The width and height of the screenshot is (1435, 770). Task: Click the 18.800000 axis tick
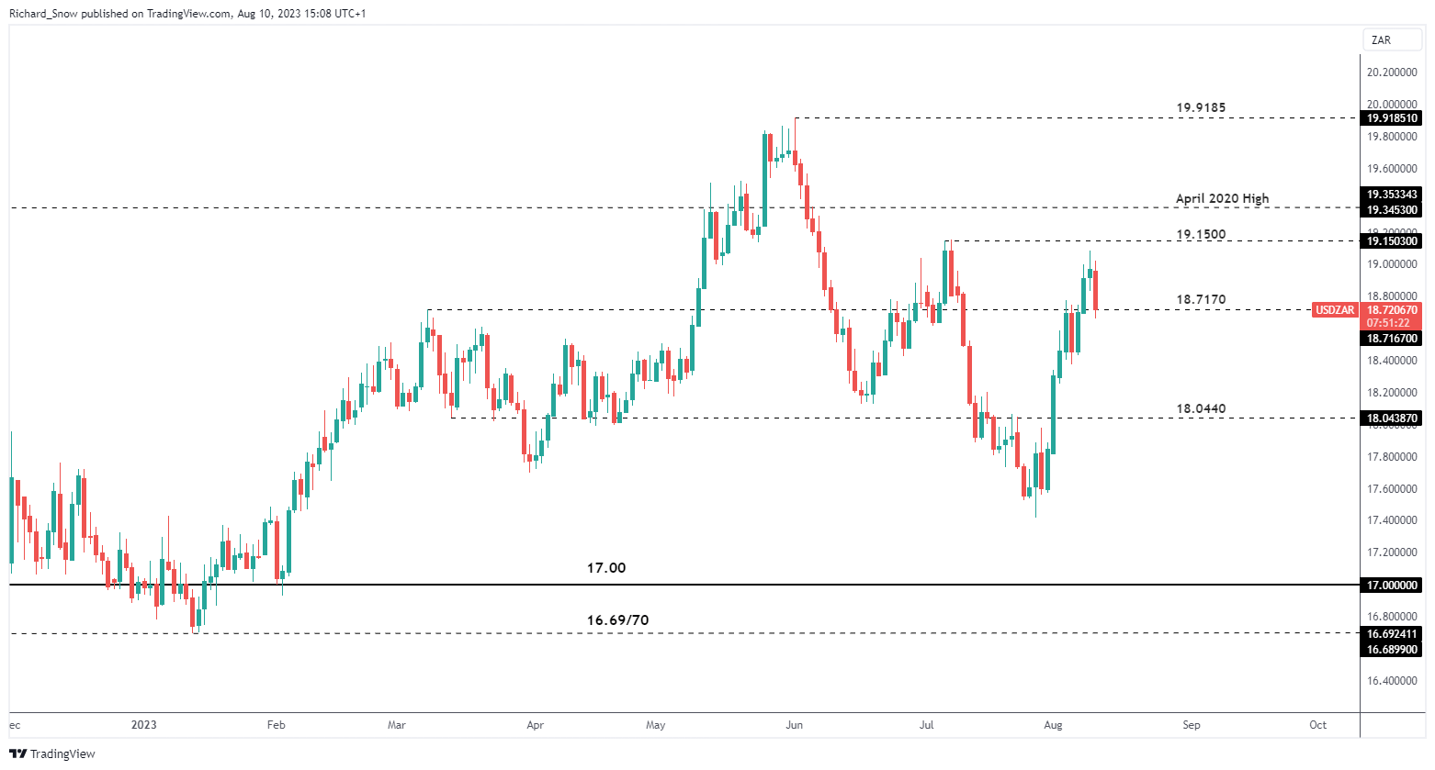pos(1391,296)
